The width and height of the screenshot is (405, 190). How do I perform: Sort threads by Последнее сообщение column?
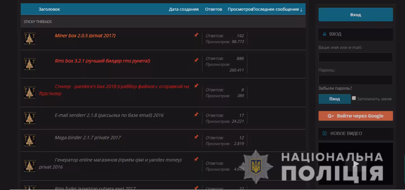click(x=277, y=9)
